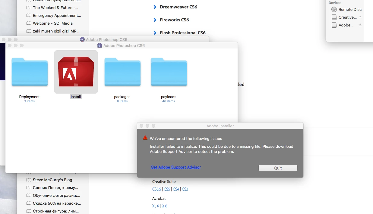Click the proxy icon in the back Photoshop CS6 title bar

pyautogui.click(x=82, y=39)
